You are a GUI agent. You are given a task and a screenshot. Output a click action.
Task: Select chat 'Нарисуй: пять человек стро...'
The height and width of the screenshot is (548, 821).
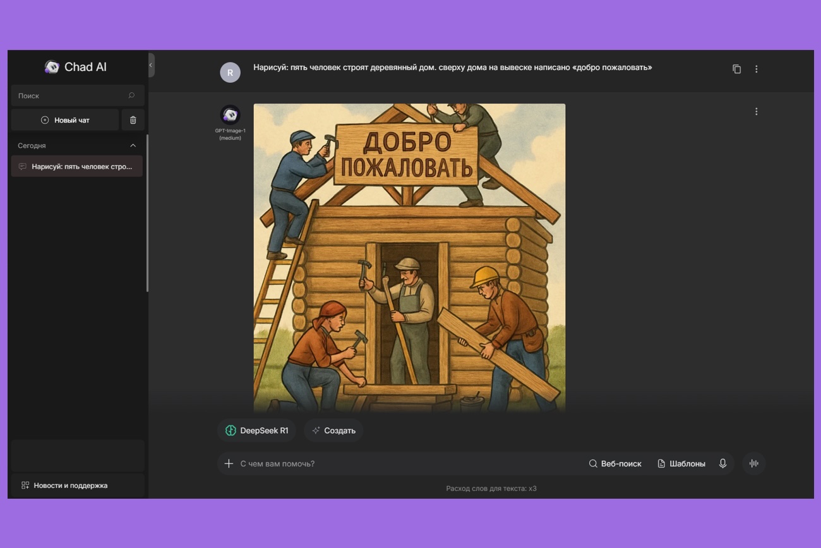pyautogui.click(x=76, y=167)
